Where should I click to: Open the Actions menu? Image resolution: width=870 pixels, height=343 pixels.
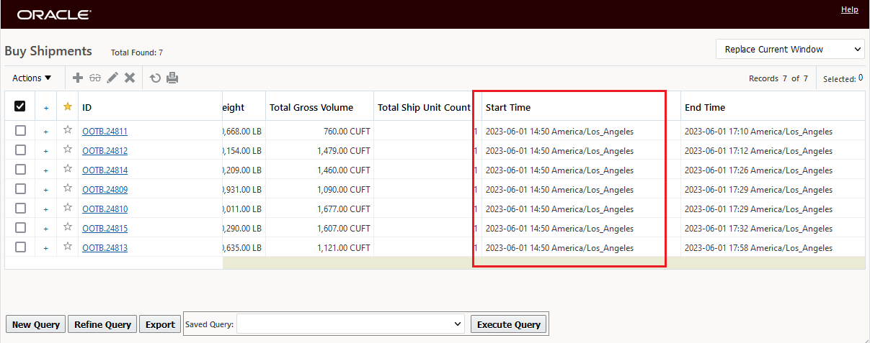(x=32, y=78)
